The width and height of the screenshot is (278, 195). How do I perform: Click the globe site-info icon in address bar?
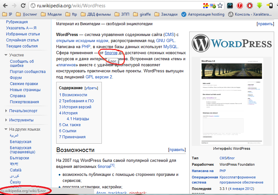click(x=33, y=6)
